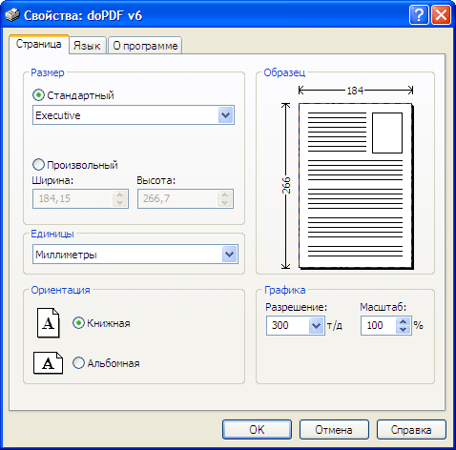Select the Произвольный size radio button

click(x=38, y=165)
